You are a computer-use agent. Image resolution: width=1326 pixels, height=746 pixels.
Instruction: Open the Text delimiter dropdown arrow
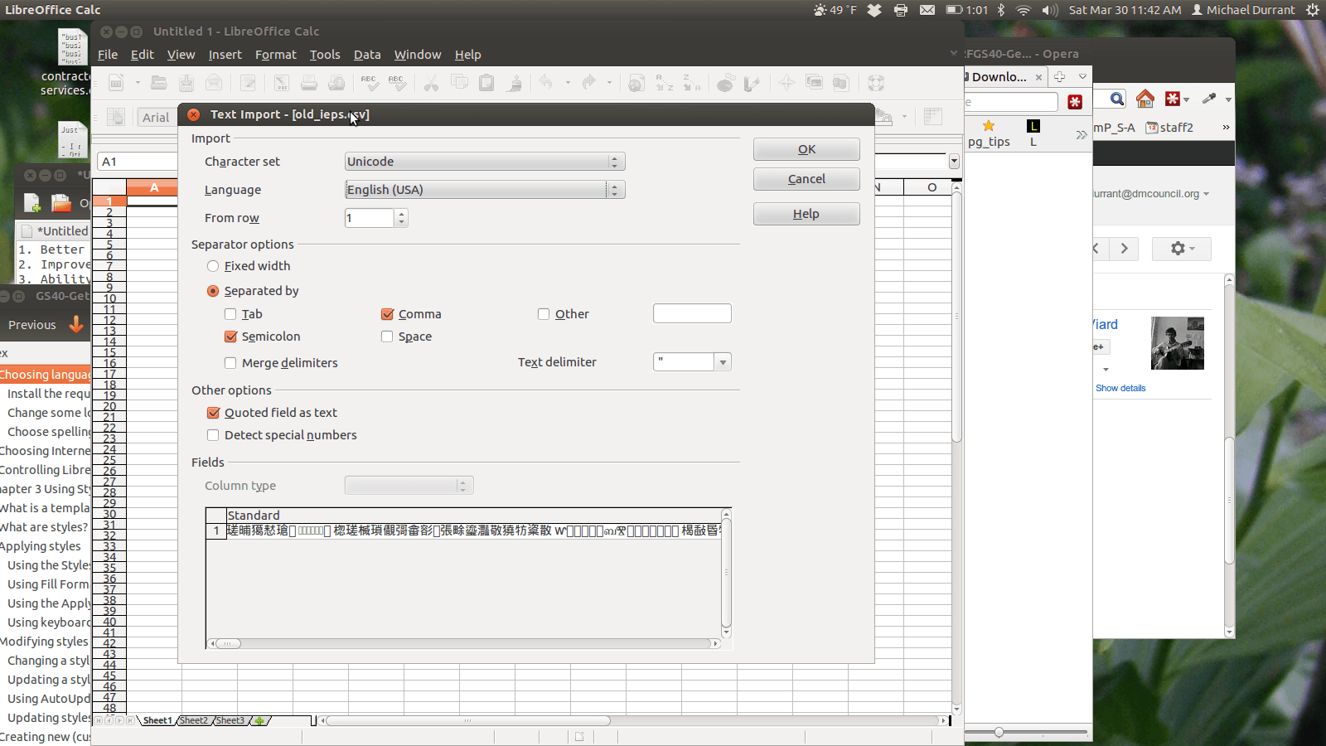[723, 362]
